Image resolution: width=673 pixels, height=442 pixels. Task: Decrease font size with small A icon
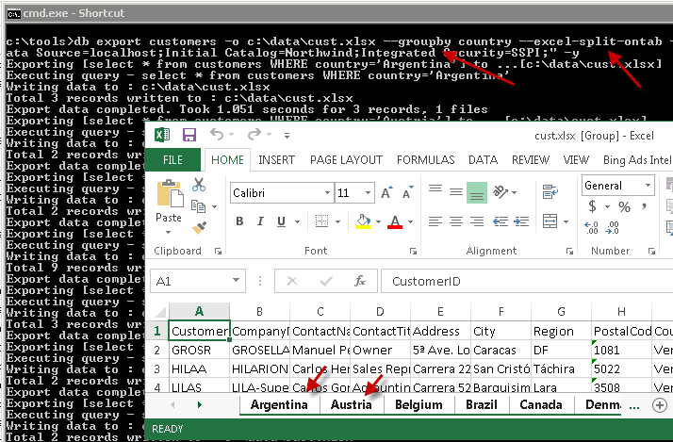pyautogui.click(x=407, y=192)
